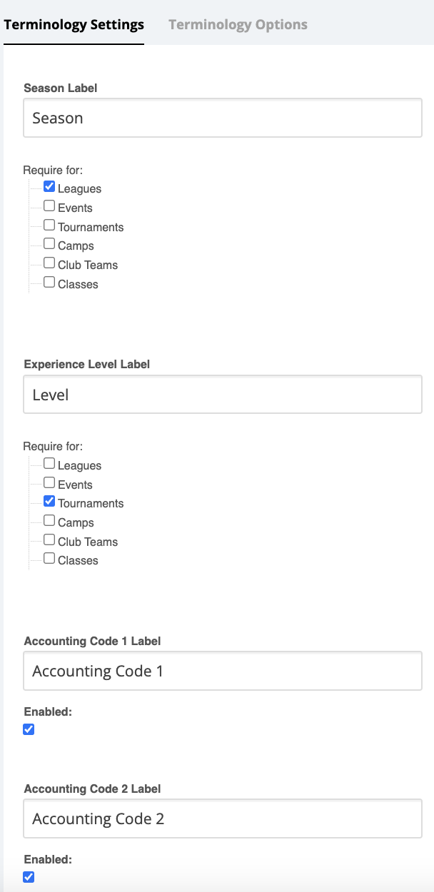Image resolution: width=434 pixels, height=892 pixels.
Task: Enable Camps for Experience Level Label
Action: click(x=49, y=521)
